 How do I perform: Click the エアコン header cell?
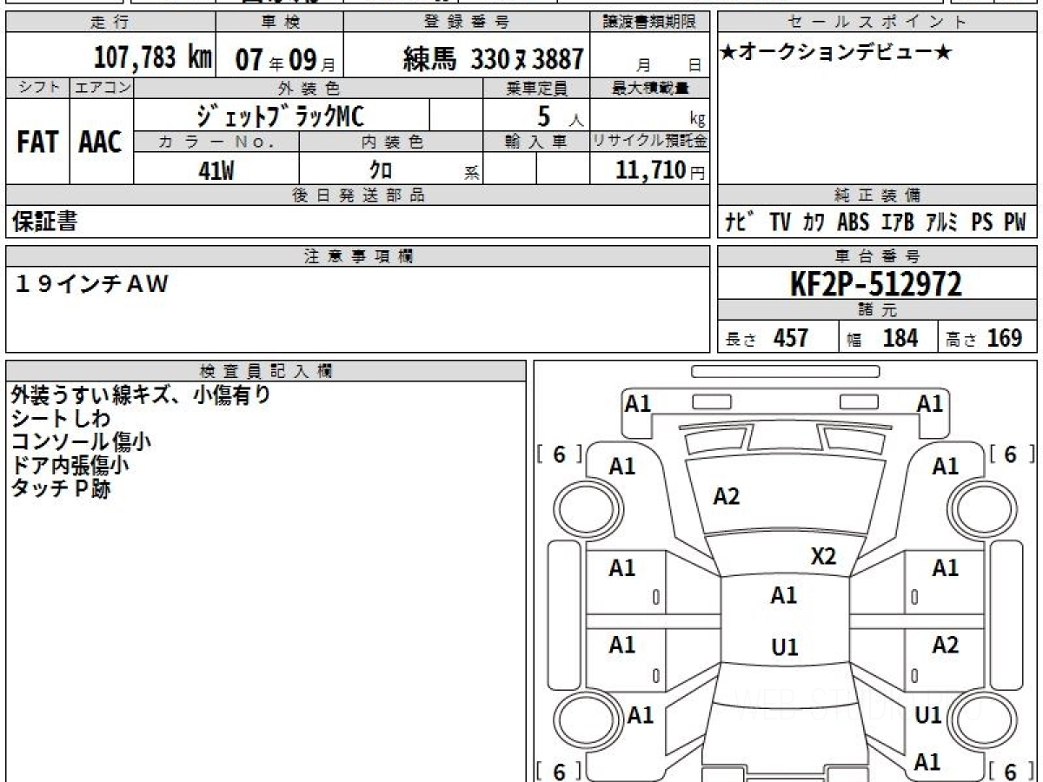coord(102,87)
